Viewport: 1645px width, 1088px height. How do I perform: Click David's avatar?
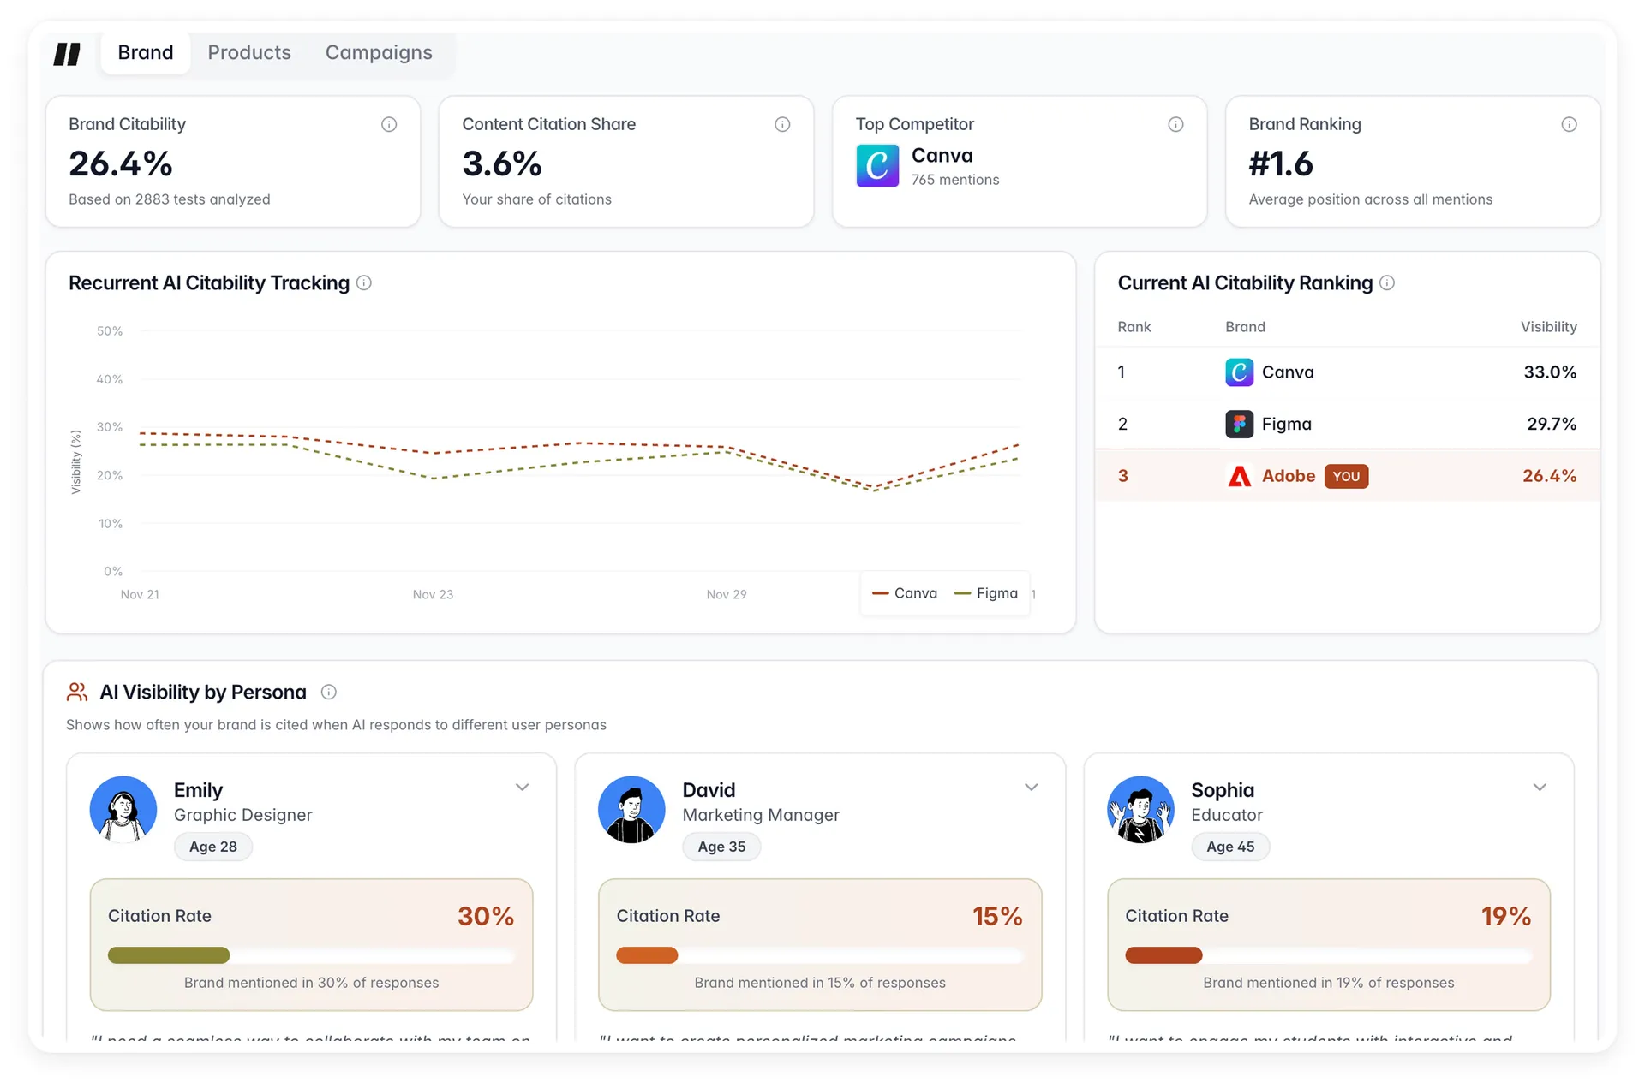[631, 810]
